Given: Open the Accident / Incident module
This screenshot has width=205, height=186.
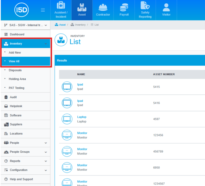Looking at the screenshot, I should (61, 10).
